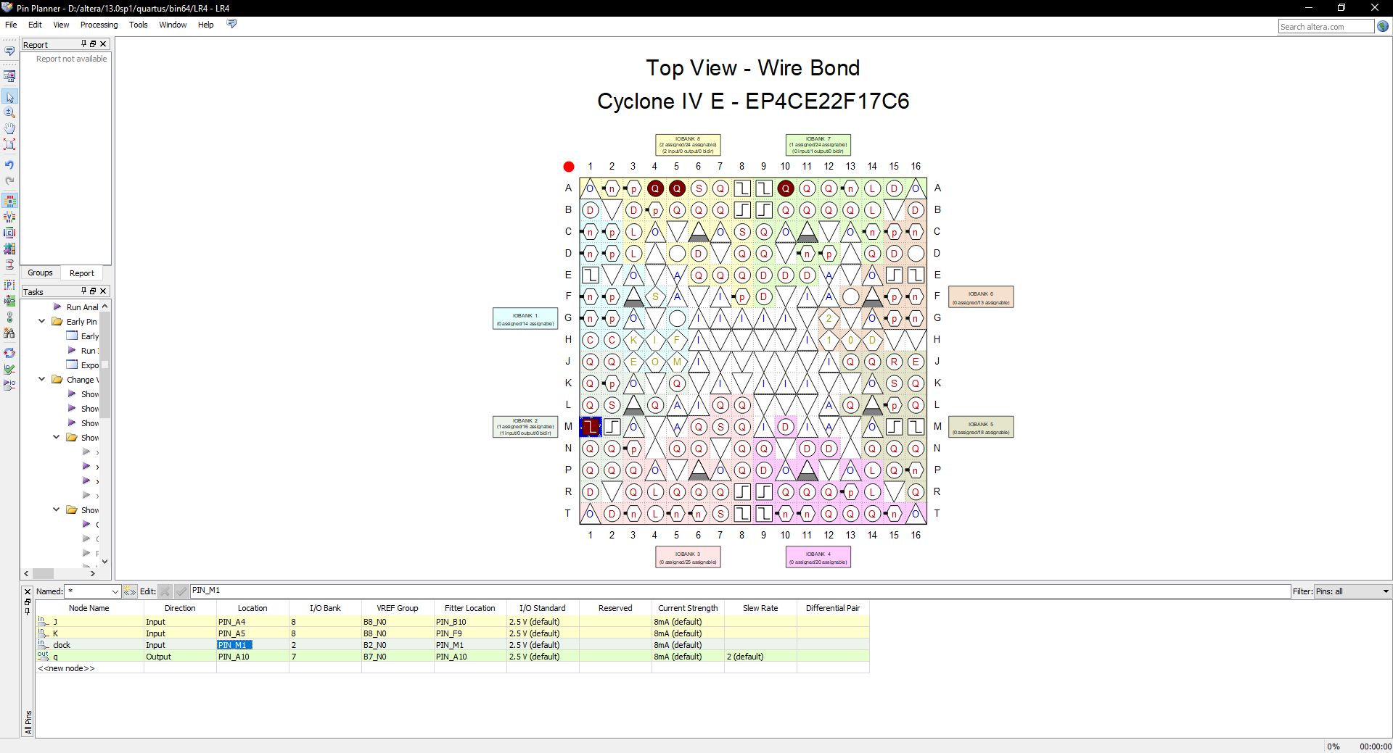1393x753 pixels.
Task: Close the All Pins list panel
Action: tap(28, 591)
